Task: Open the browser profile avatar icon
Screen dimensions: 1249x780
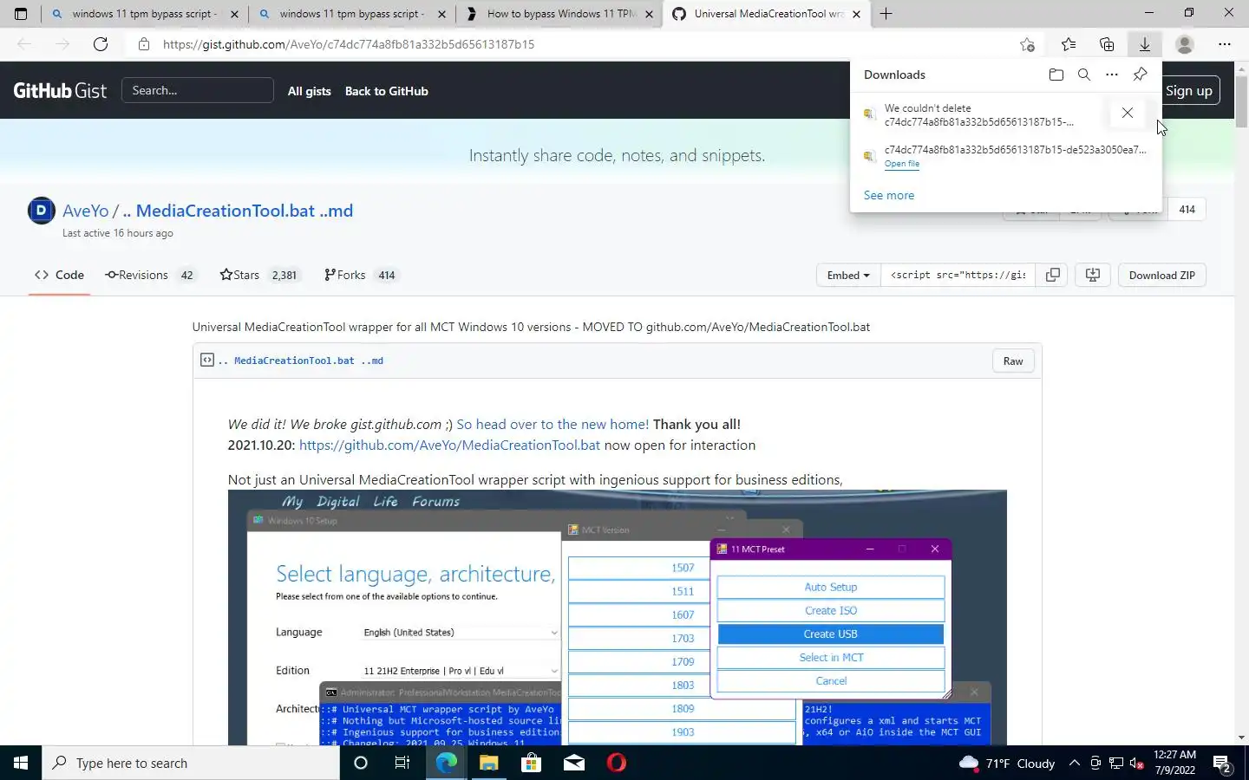Action: point(1185,44)
